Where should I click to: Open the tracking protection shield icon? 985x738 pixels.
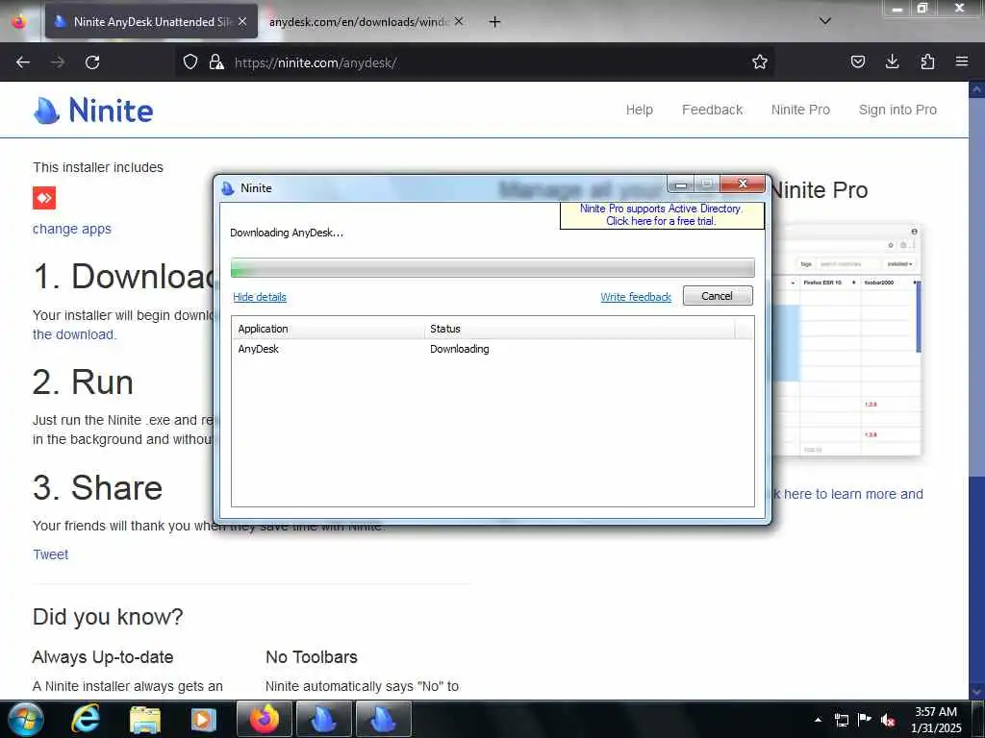point(190,61)
